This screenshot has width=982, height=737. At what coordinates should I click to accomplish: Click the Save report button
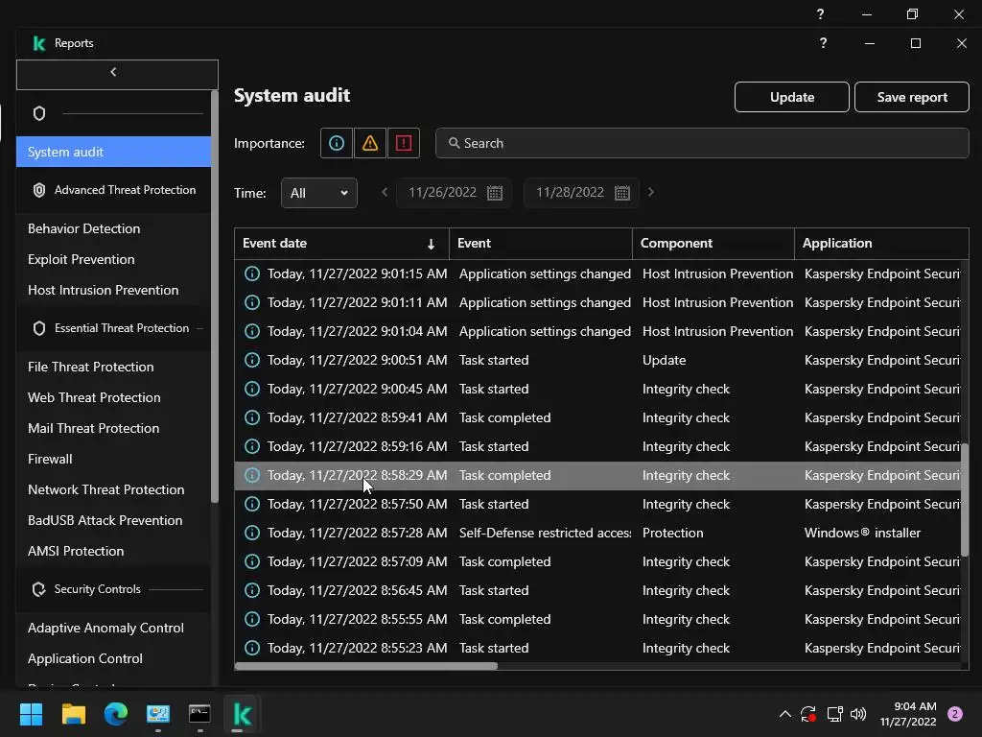coord(912,97)
